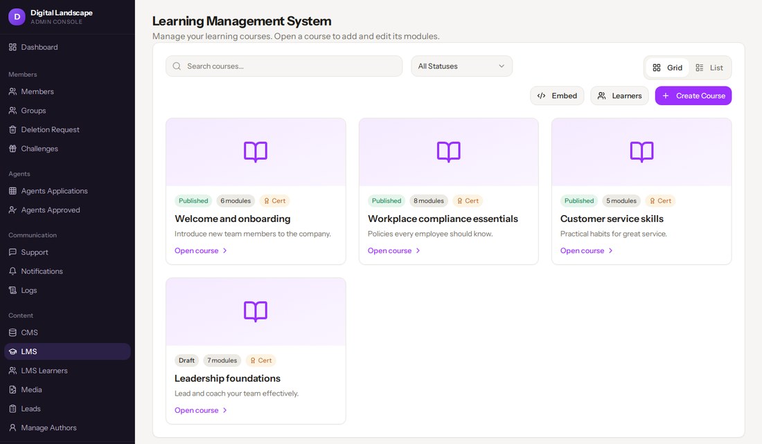Image resolution: width=762 pixels, height=444 pixels.
Task: Switch to Grid view
Action: (667, 68)
